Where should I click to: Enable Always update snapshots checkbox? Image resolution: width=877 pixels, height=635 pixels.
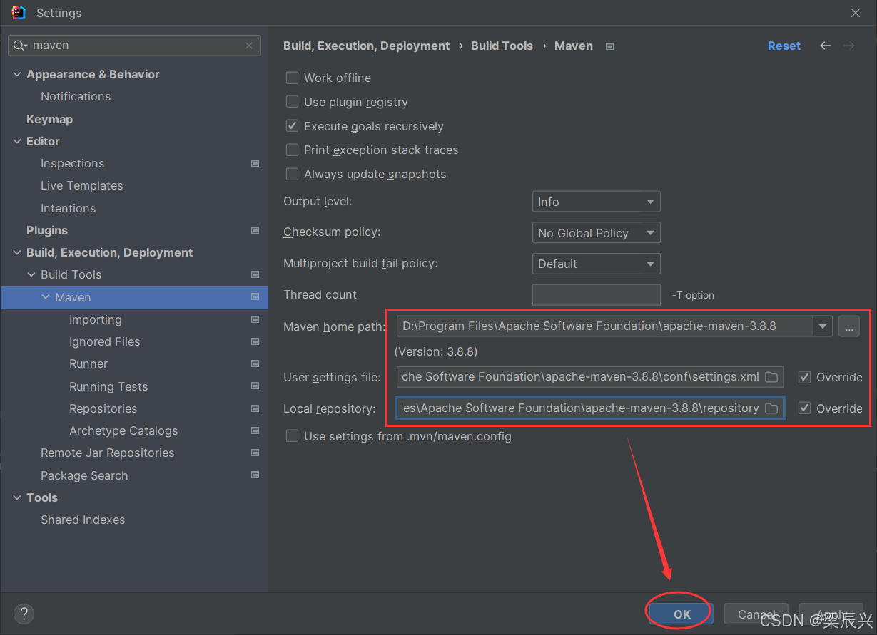click(292, 174)
